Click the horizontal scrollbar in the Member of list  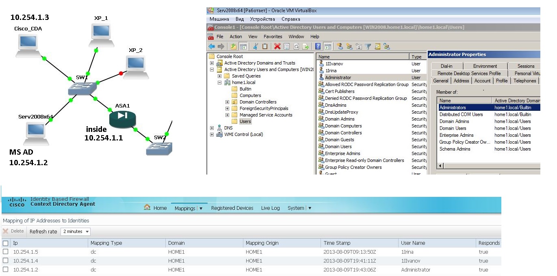[x=488, y=166]
